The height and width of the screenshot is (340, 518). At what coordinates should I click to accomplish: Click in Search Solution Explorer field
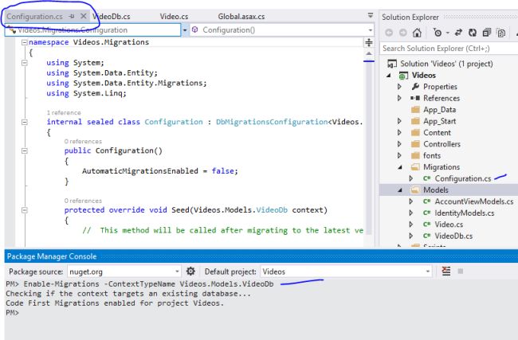point(449,49)
